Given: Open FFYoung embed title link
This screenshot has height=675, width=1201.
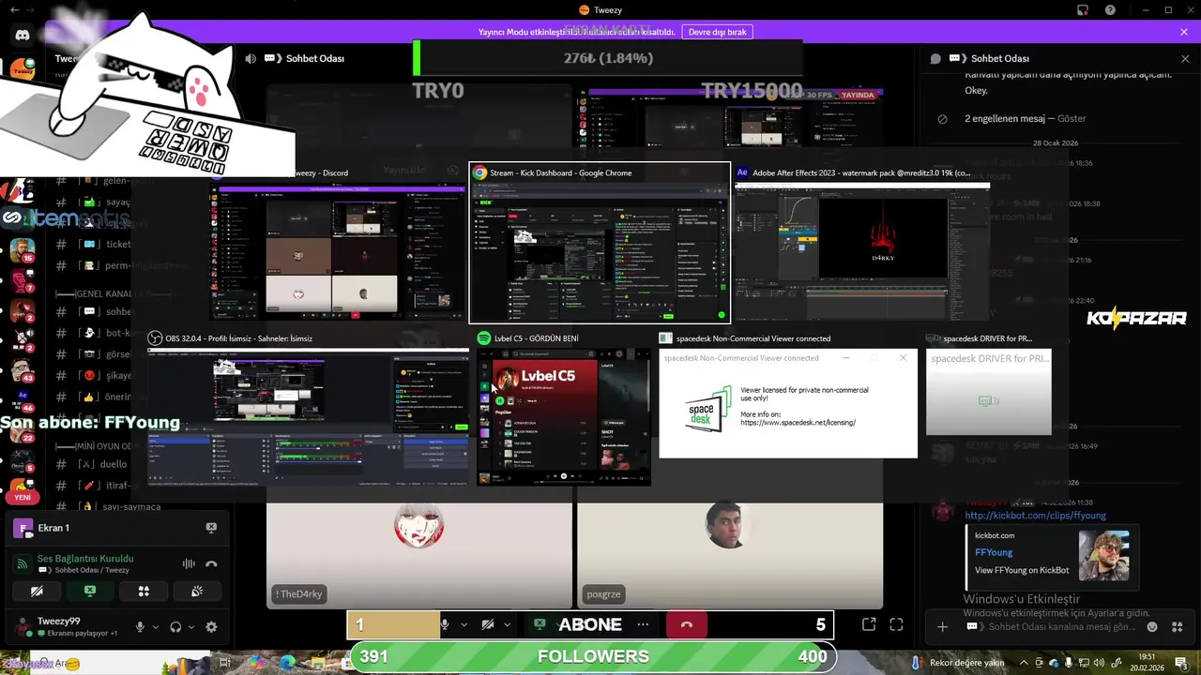Looking at the screenshot, I should (994, 552).
